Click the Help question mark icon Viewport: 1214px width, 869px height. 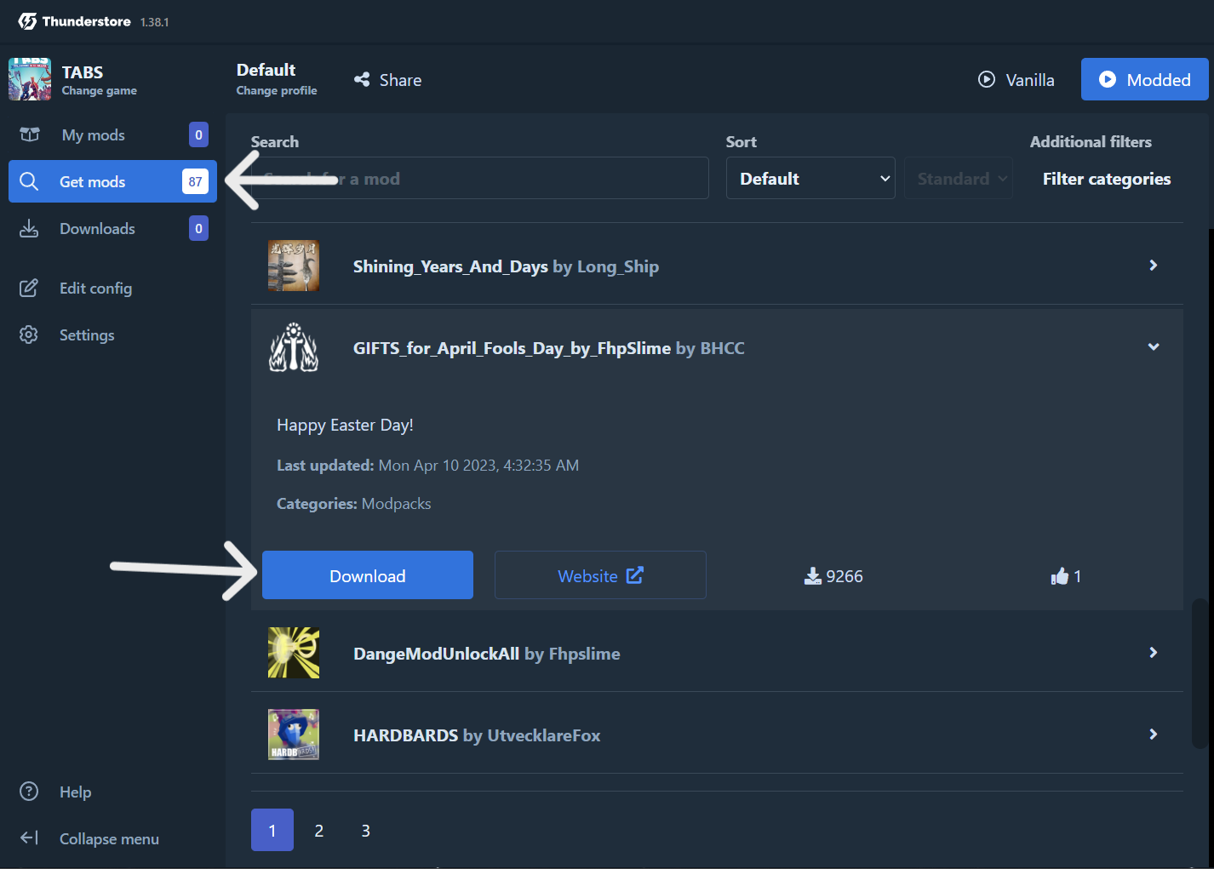click(x=29, y=792)
